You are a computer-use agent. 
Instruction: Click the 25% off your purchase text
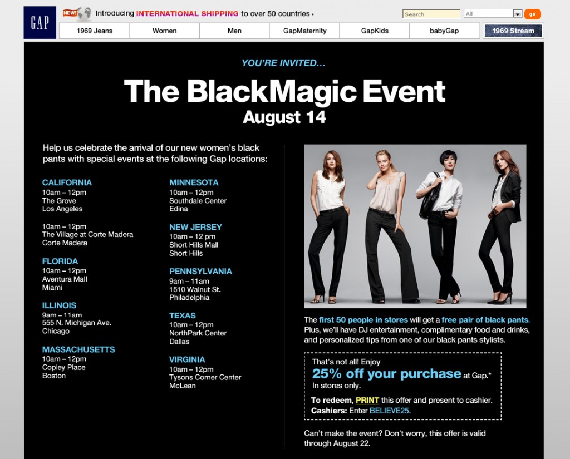386,373
